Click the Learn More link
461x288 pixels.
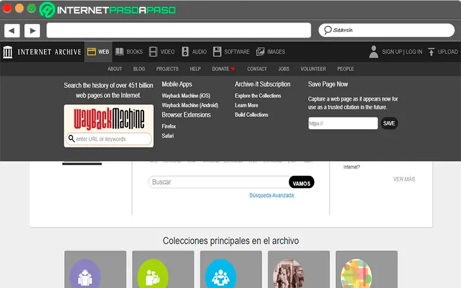[247, 105]
